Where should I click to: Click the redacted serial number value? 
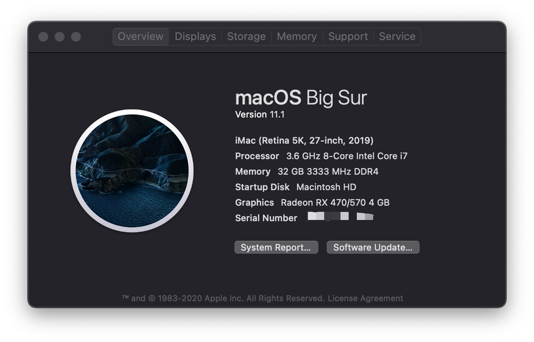pos(340,216)
